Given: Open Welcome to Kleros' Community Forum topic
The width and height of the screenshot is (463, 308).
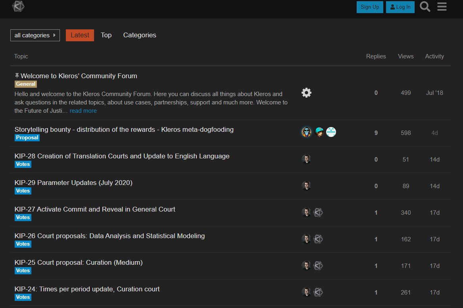Looking at the screenshot, I should [79, 76].
